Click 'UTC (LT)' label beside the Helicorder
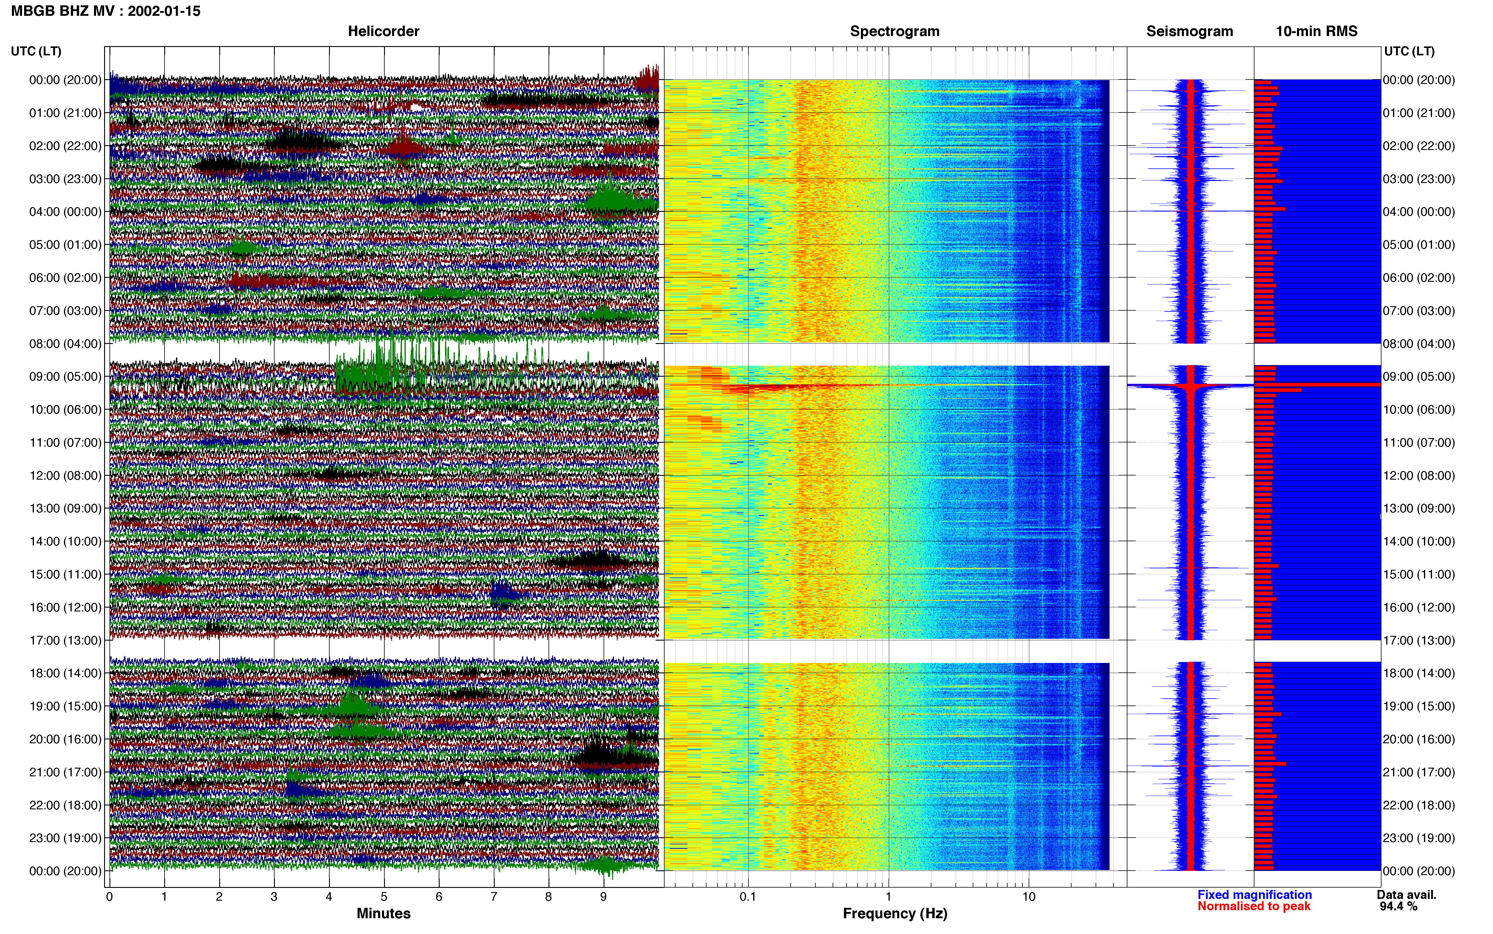Screen dimensions: 1493x934 pyautogui.click(x=36, y=51)
